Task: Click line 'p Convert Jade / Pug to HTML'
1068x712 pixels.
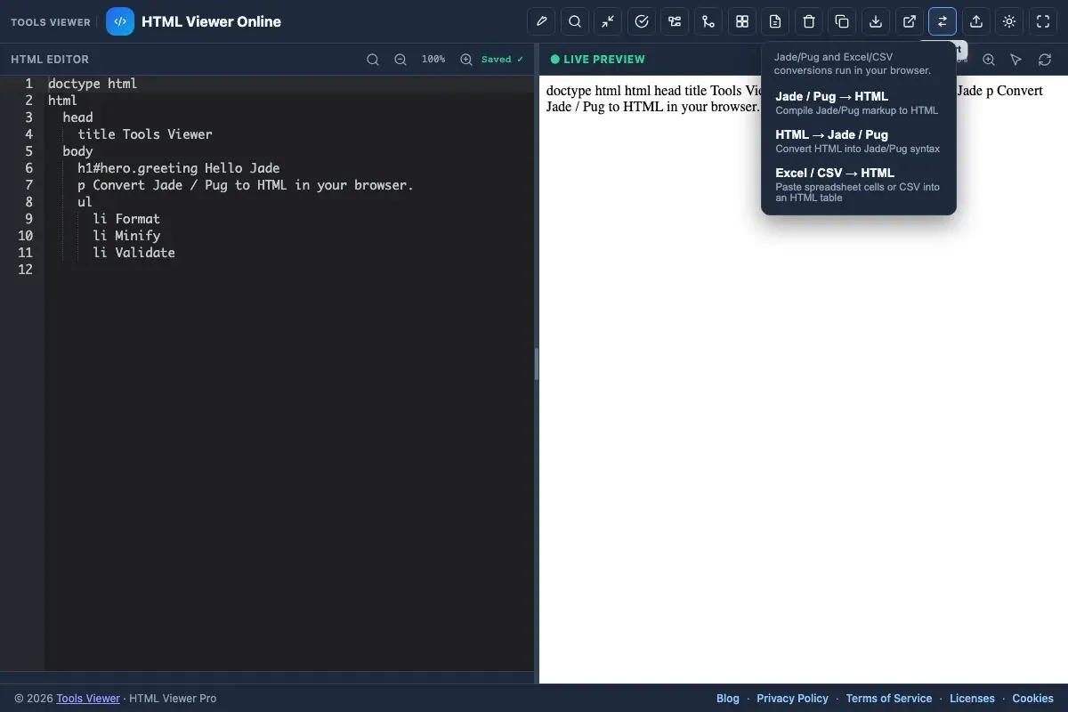Action: 246,185
